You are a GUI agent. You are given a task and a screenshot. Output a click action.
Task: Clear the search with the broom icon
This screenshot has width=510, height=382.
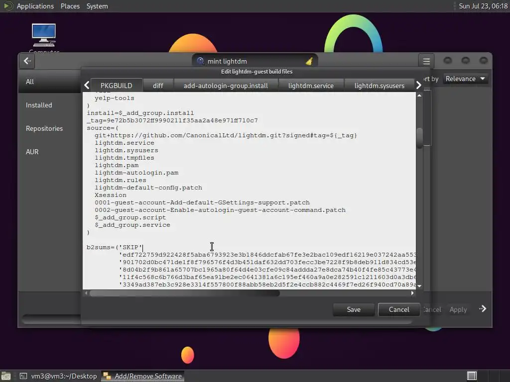(x=309, y=61)
